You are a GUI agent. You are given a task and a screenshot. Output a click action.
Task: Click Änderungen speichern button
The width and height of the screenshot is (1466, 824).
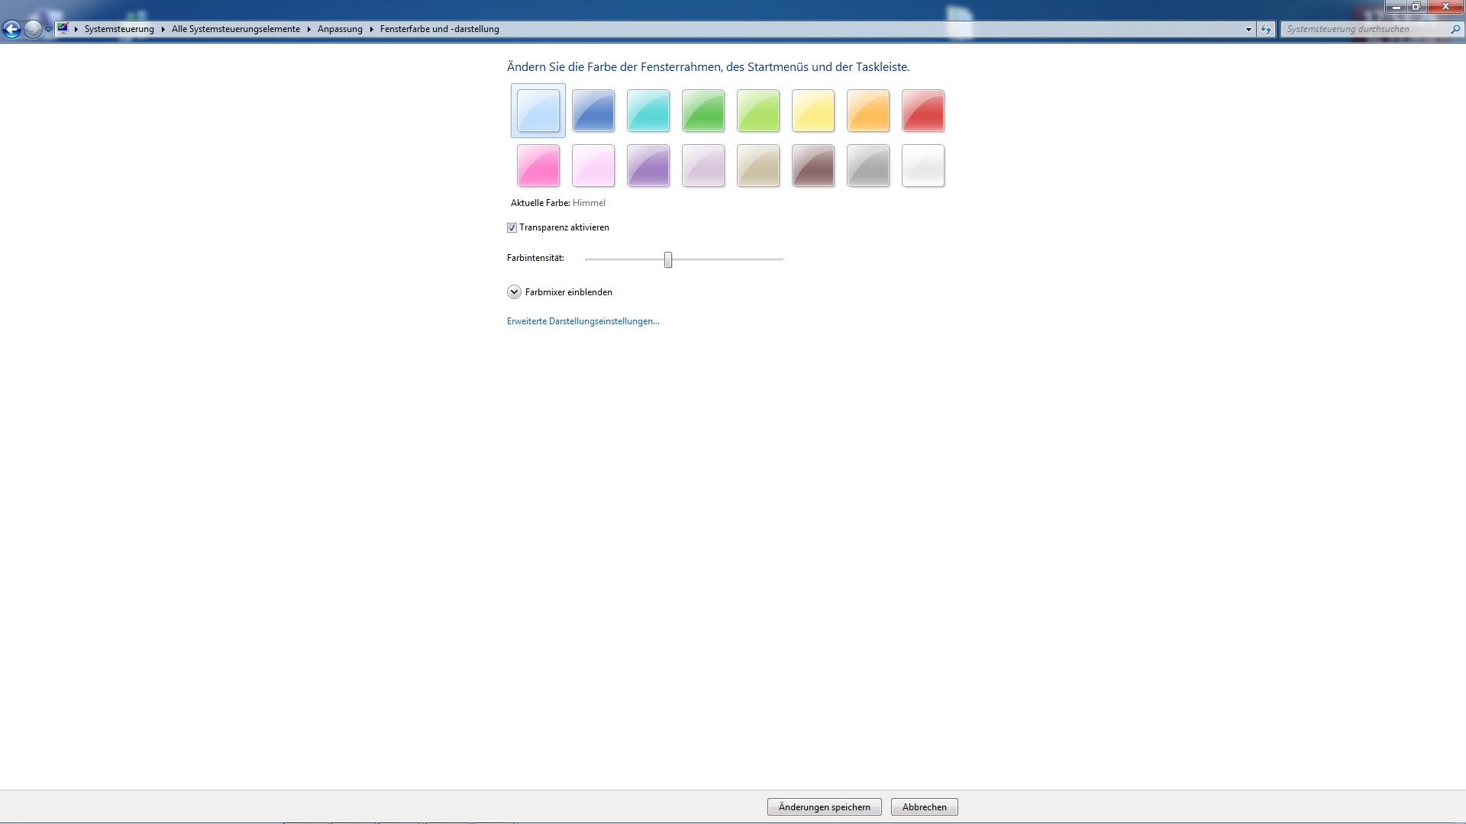click(824, 807)
